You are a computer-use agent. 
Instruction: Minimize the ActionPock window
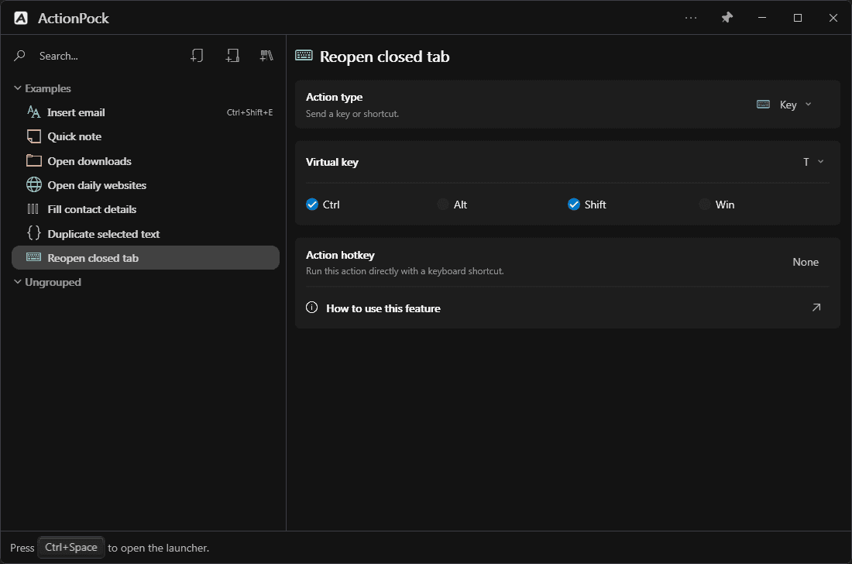coord(762,18)
